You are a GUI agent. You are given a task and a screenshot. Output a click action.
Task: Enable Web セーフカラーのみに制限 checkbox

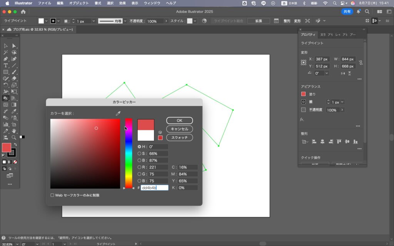click(52, 195)
